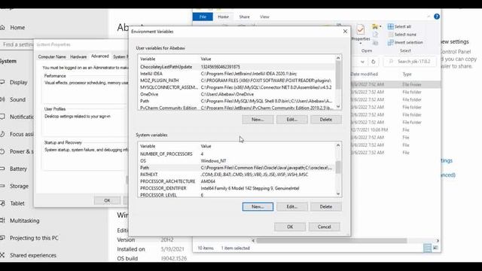Select the NUMBER_OF_PROCESSORS row

pyautogui.click(x=236, y=154)
